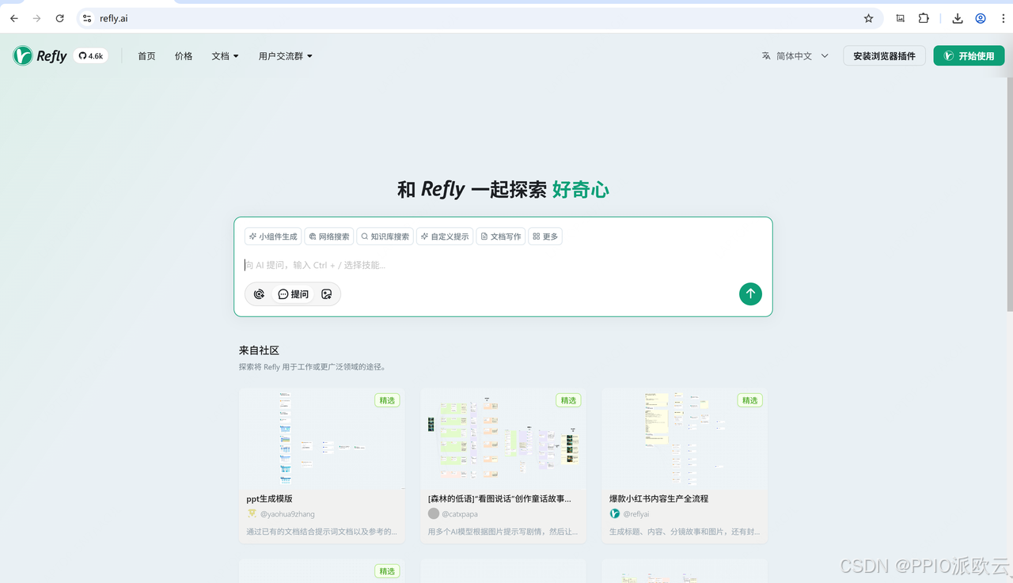1013x583 pixels.
Task: Click the site info icon beside refly.ai
Action: pos(87,18)
